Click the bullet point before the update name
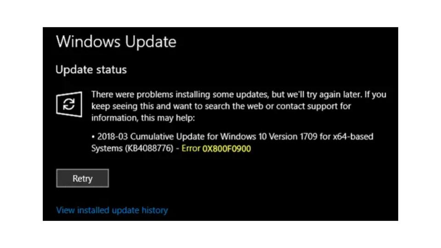Screen dimensions: 441x248 [x=93, y=137]
